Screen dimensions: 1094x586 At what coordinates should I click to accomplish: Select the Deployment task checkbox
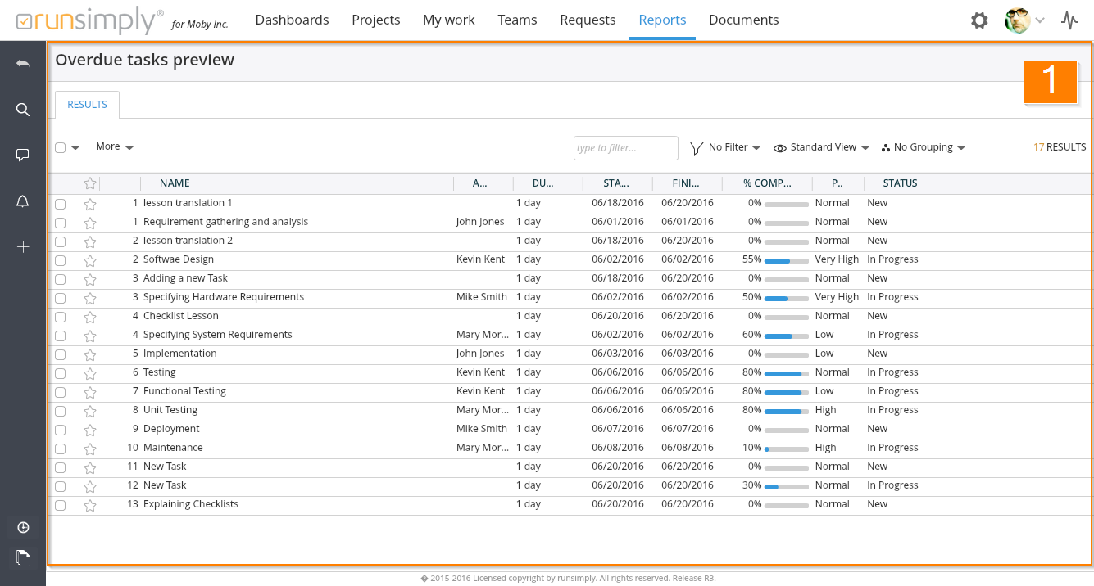(61, 430)
